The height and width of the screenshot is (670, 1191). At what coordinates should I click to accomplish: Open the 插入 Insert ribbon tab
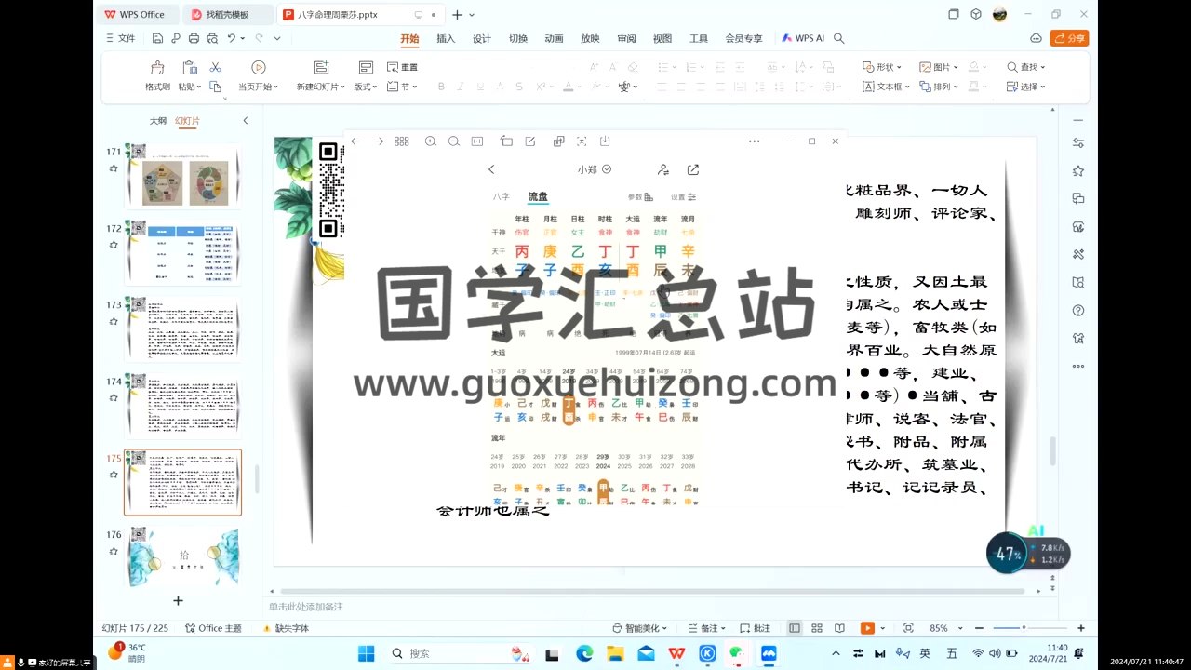tap(446, 38)
